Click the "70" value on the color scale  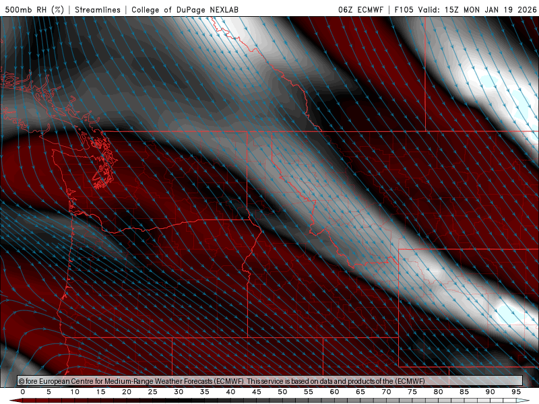tap(386, 392)
